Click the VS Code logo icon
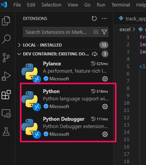The width and height of the screenshot is (146, 165). (x=4, y=5)
